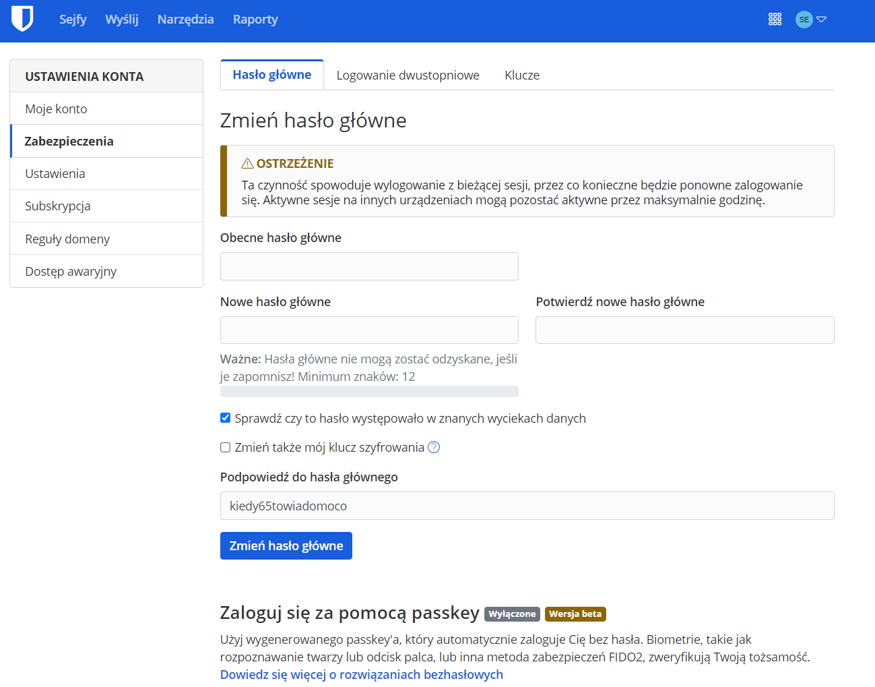Open Narzędzia in top navigation
875x687 pixels.
click(x=185, y=20)
